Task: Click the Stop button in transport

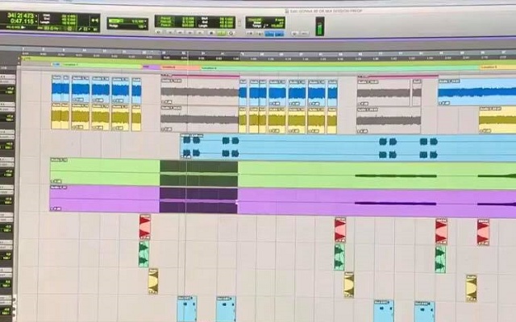Action: 211,33
